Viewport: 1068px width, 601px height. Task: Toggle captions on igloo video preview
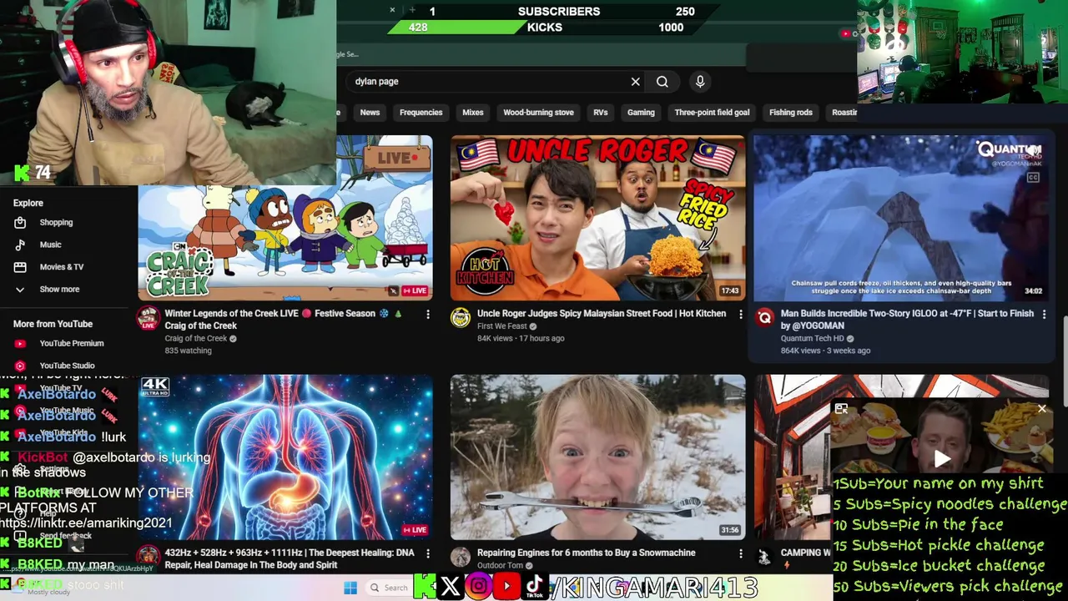(1033, 177)
